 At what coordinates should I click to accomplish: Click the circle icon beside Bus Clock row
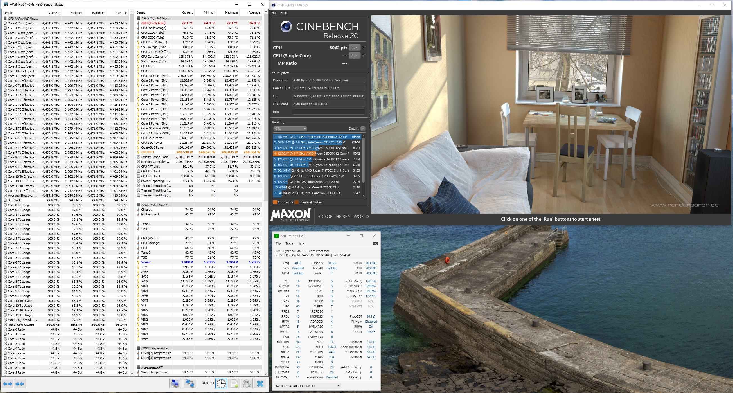tap(5, 200)
